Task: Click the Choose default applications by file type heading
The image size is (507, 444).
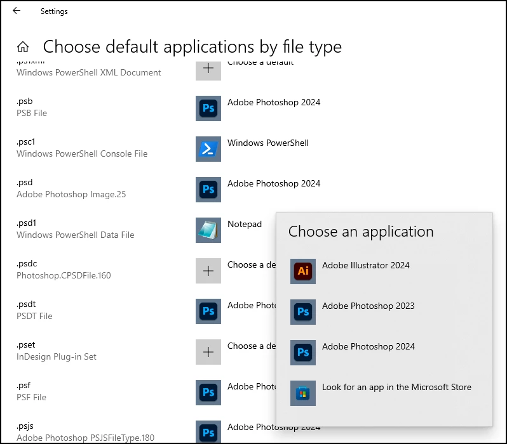Action: click(193, 47)
